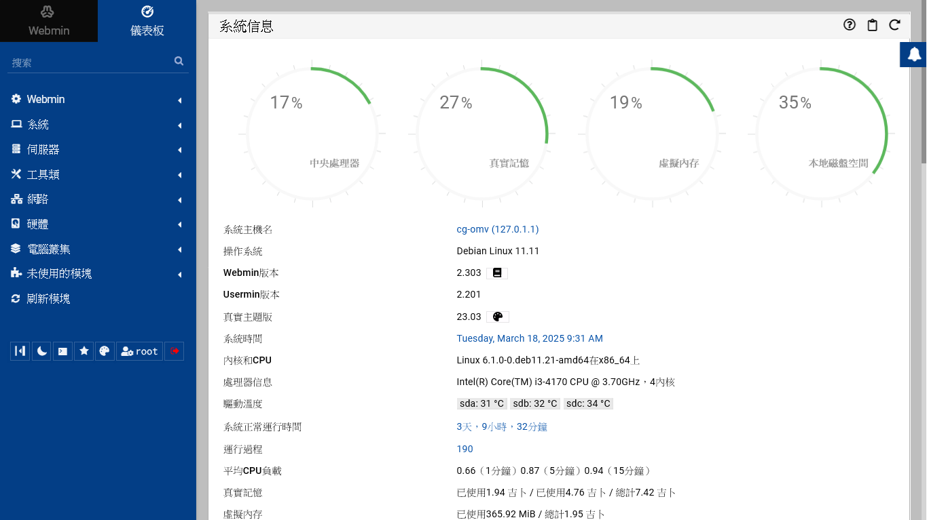Open the system info help icon
The height and width of the screenshot is (520, 927).
pyautogui.click(x=850, y=25)
